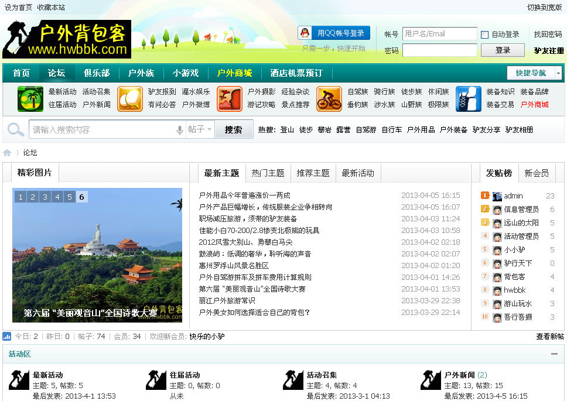Open the 装备交易 sub-category link

500,105
